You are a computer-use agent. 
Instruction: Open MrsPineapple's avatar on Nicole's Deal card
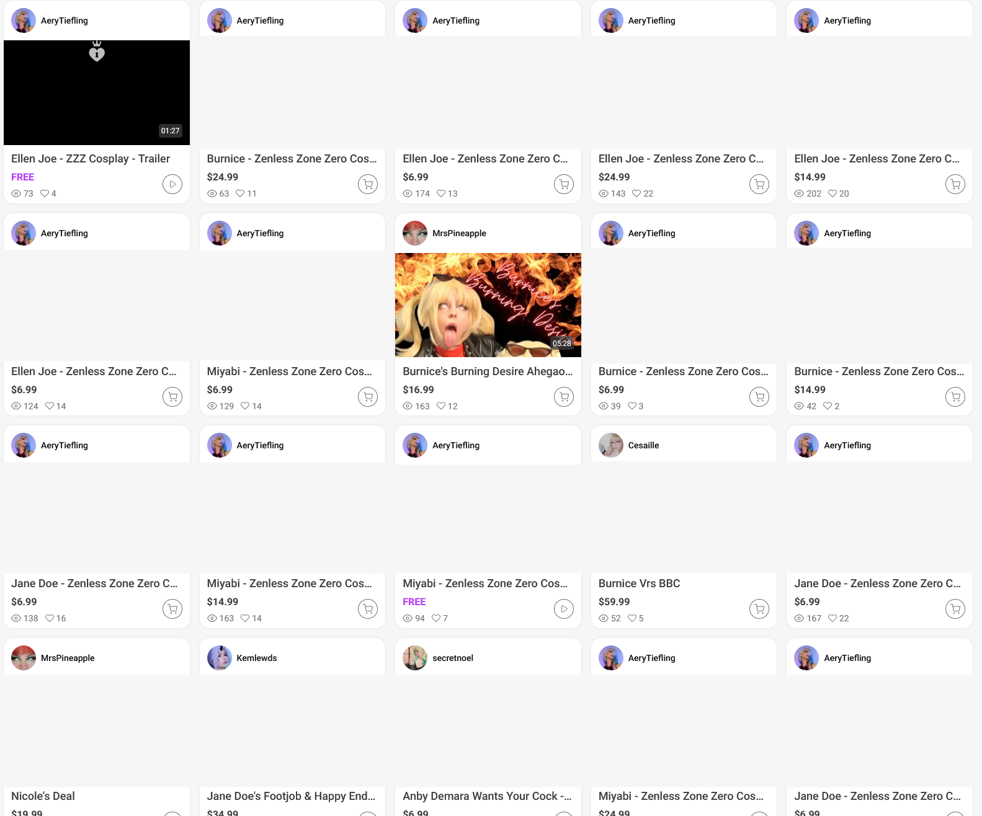[x=24, y=658]
